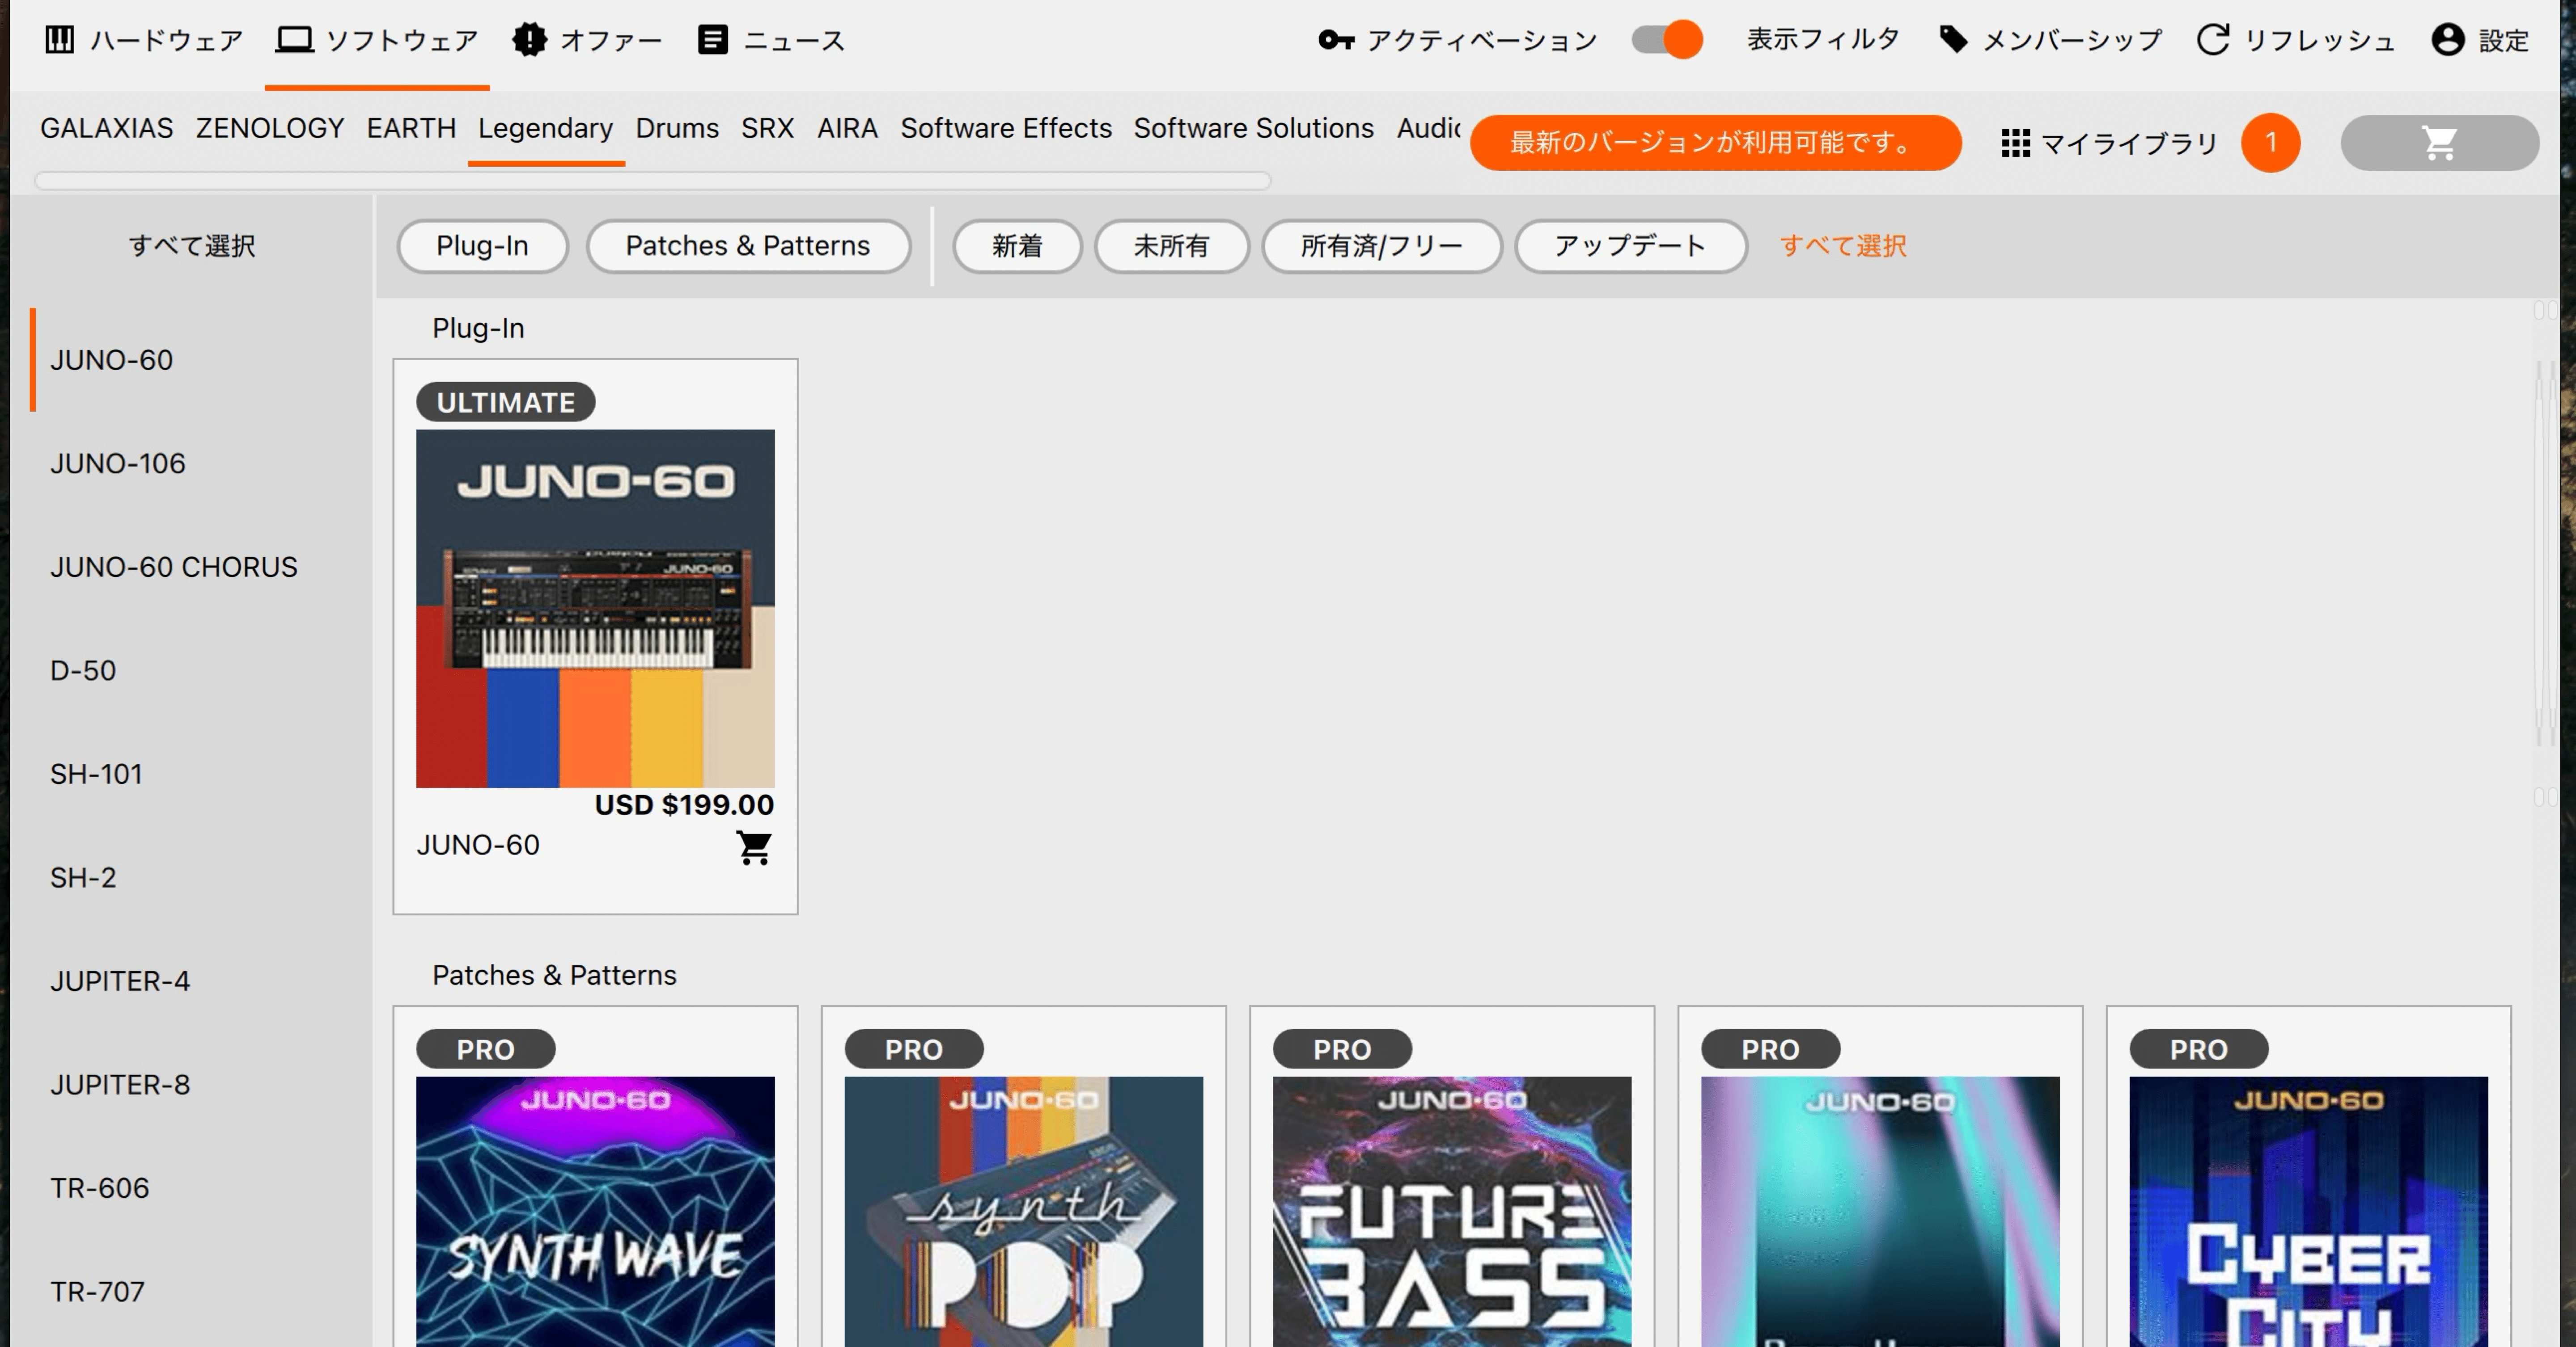Screen dimensions: 2576x1347
Task: Add JUNO-60 plug-in to cart icon
Action: tap(754, 847)
